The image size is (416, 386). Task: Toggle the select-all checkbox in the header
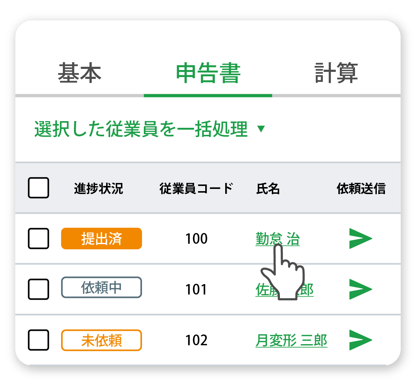point(38,188)
